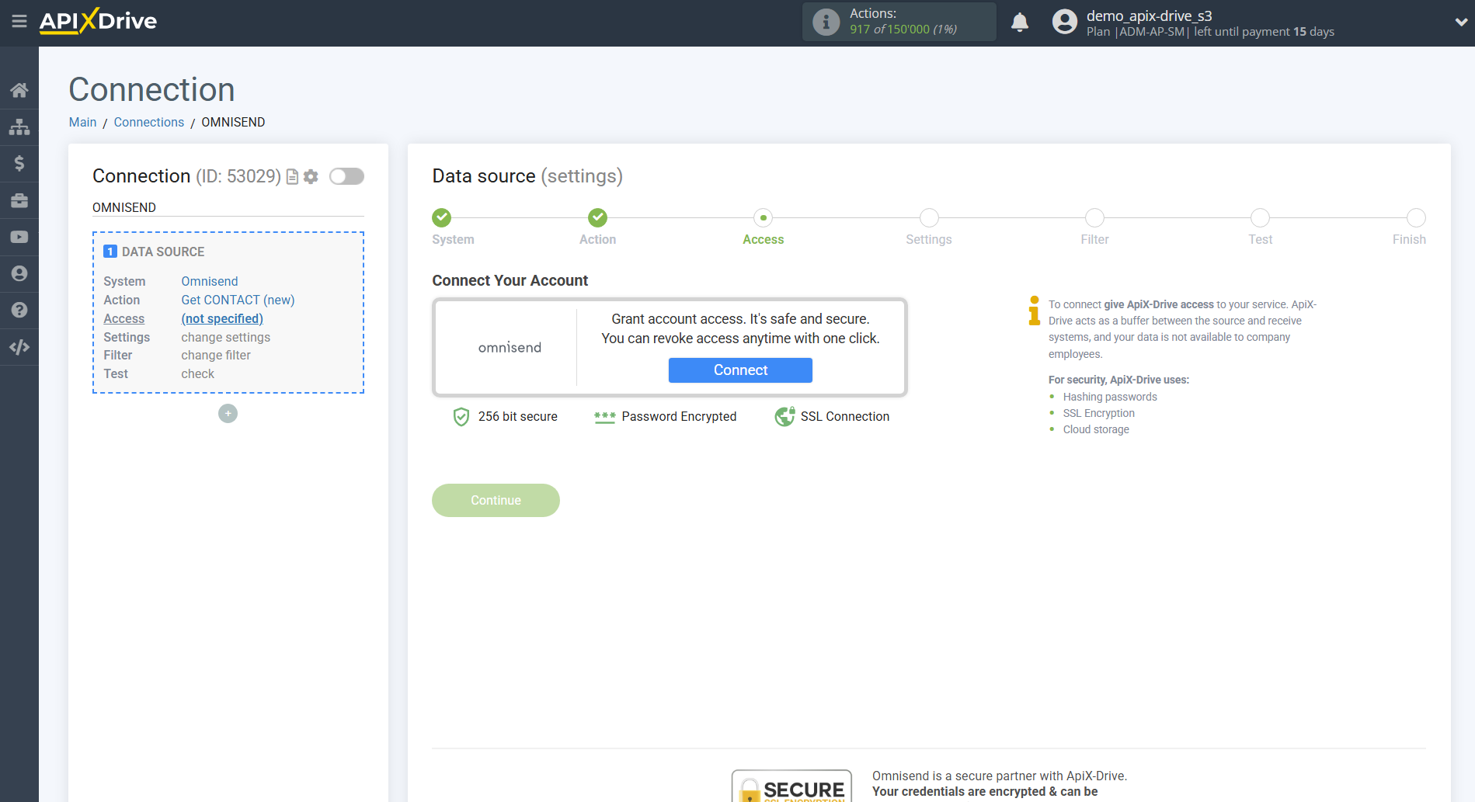This screenshot has height=802, width=1475.
Task: Click the notification bell
Action: click(1020, 22)
